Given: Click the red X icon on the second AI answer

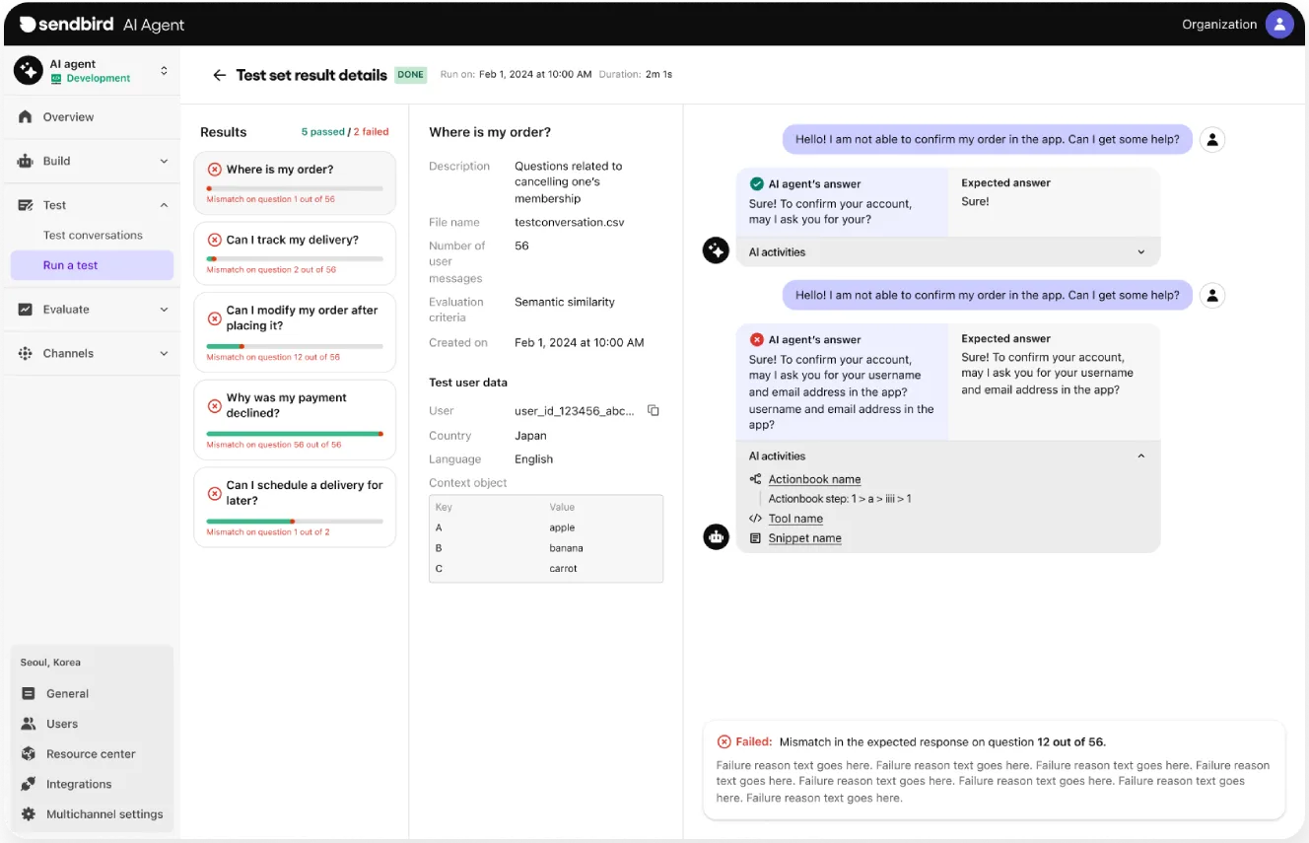Looking at the screenshot, I should click(756, 339).
